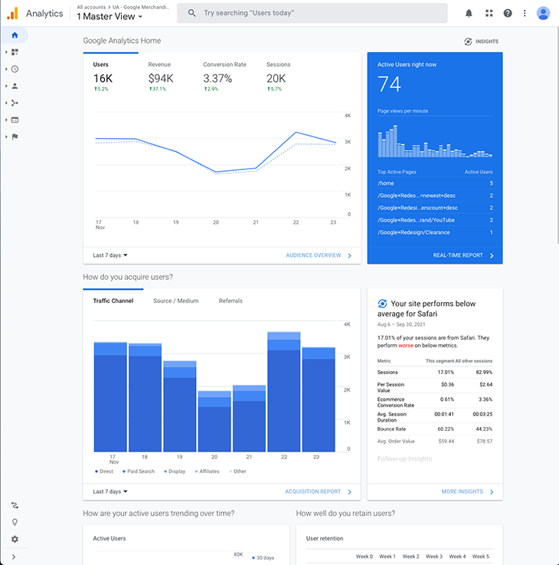Expand the Realtime section arrow
This screenshot has height=565, width=559.
pyautogui.click(x=6, y=69)
